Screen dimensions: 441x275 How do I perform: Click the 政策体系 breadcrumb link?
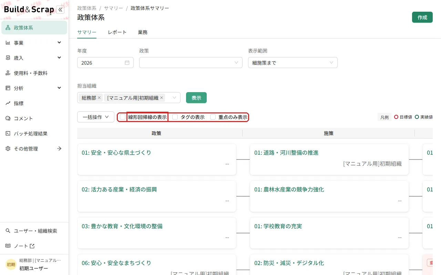pyautogui.click(x=87, y=8)
